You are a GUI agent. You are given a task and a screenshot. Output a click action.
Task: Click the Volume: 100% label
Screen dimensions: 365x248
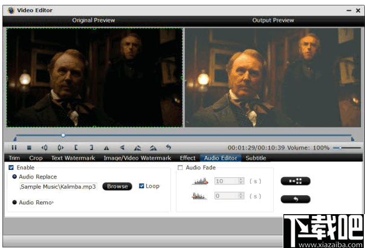[x=308, y=148]
